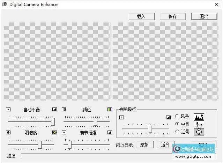Click the 载入 (Load) button
The image size is (223, 163).
pos(141,16)
